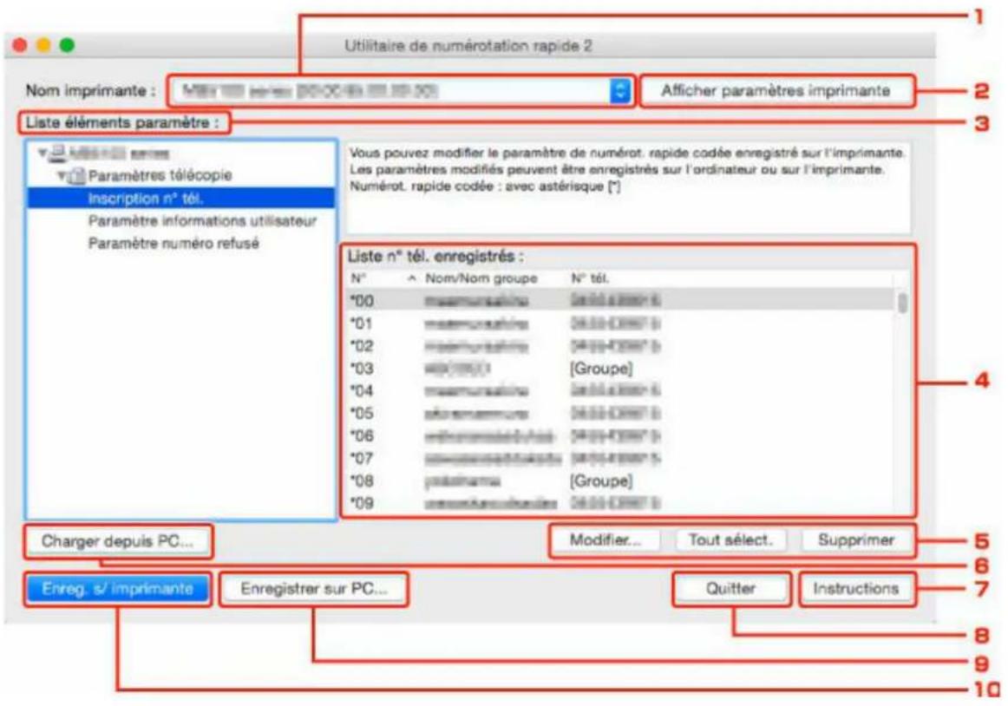This screenshot has width=1008, height=706.
Task: Collapse the Paramètres télécopie node
Action: (62, 175)
